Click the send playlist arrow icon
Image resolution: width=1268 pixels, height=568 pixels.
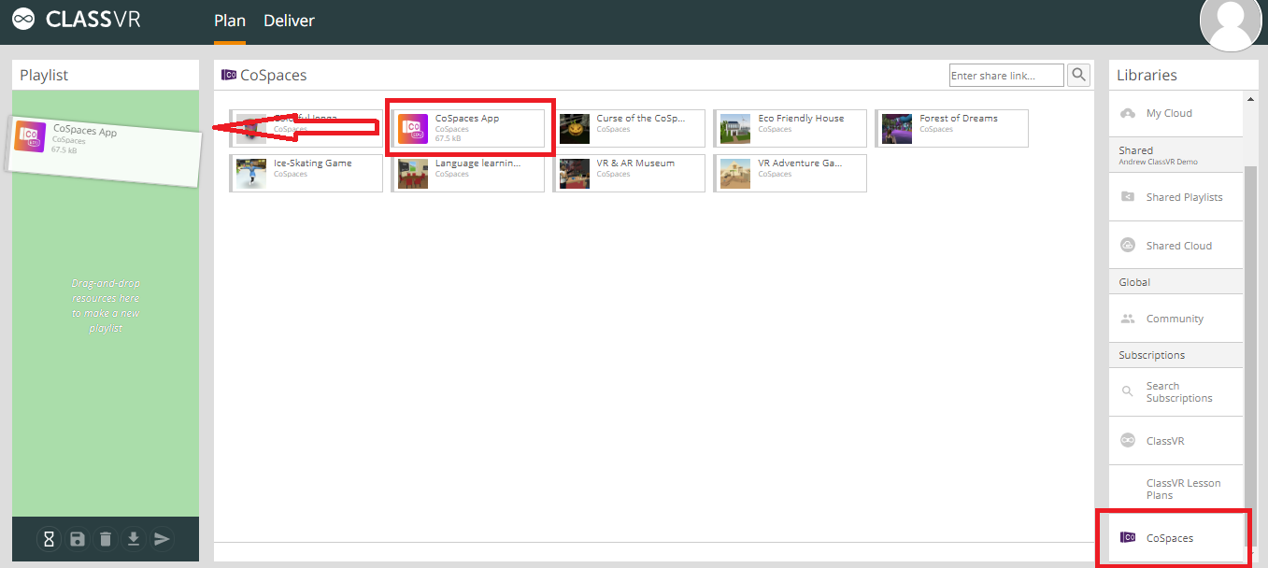point(162,539)
